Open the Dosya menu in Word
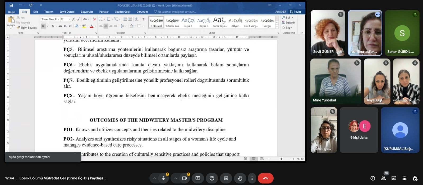 (12, 12)
